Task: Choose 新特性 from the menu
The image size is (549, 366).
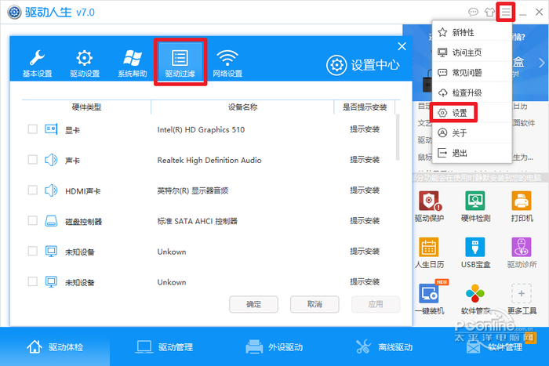Action: tap(472, 33)
